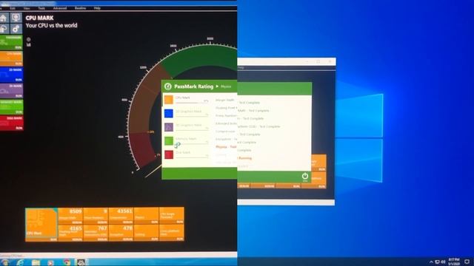Open the Baseline menu in the left window
Screen dimensions: 474x266
click(80, 8)
